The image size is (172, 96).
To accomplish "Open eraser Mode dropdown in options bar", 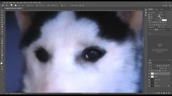I will tap(23, 5).
